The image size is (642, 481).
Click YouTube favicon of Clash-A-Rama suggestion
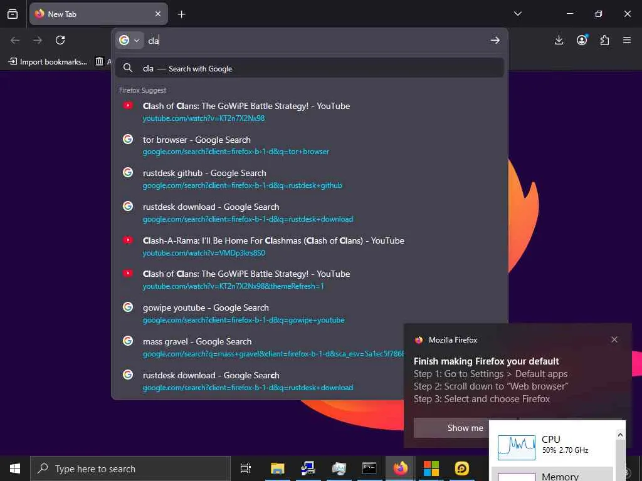(128, 240)
